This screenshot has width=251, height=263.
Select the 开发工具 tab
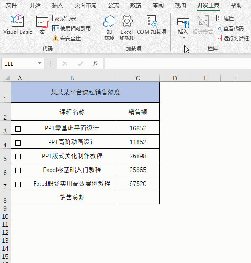(x=208, y=5)
